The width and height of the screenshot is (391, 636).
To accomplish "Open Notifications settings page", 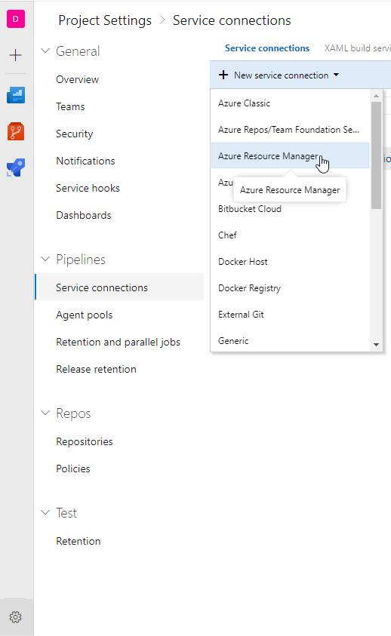I will pos(85,161).
